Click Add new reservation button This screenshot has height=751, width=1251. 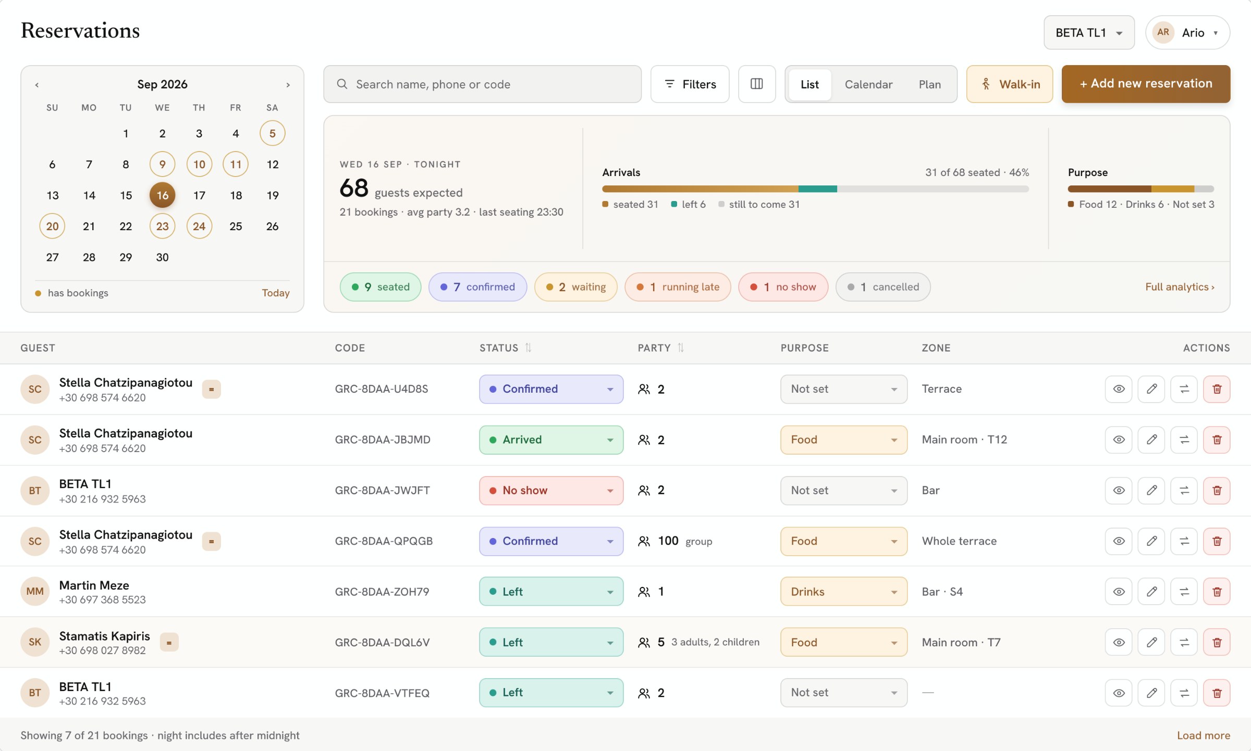[1146, 84]
